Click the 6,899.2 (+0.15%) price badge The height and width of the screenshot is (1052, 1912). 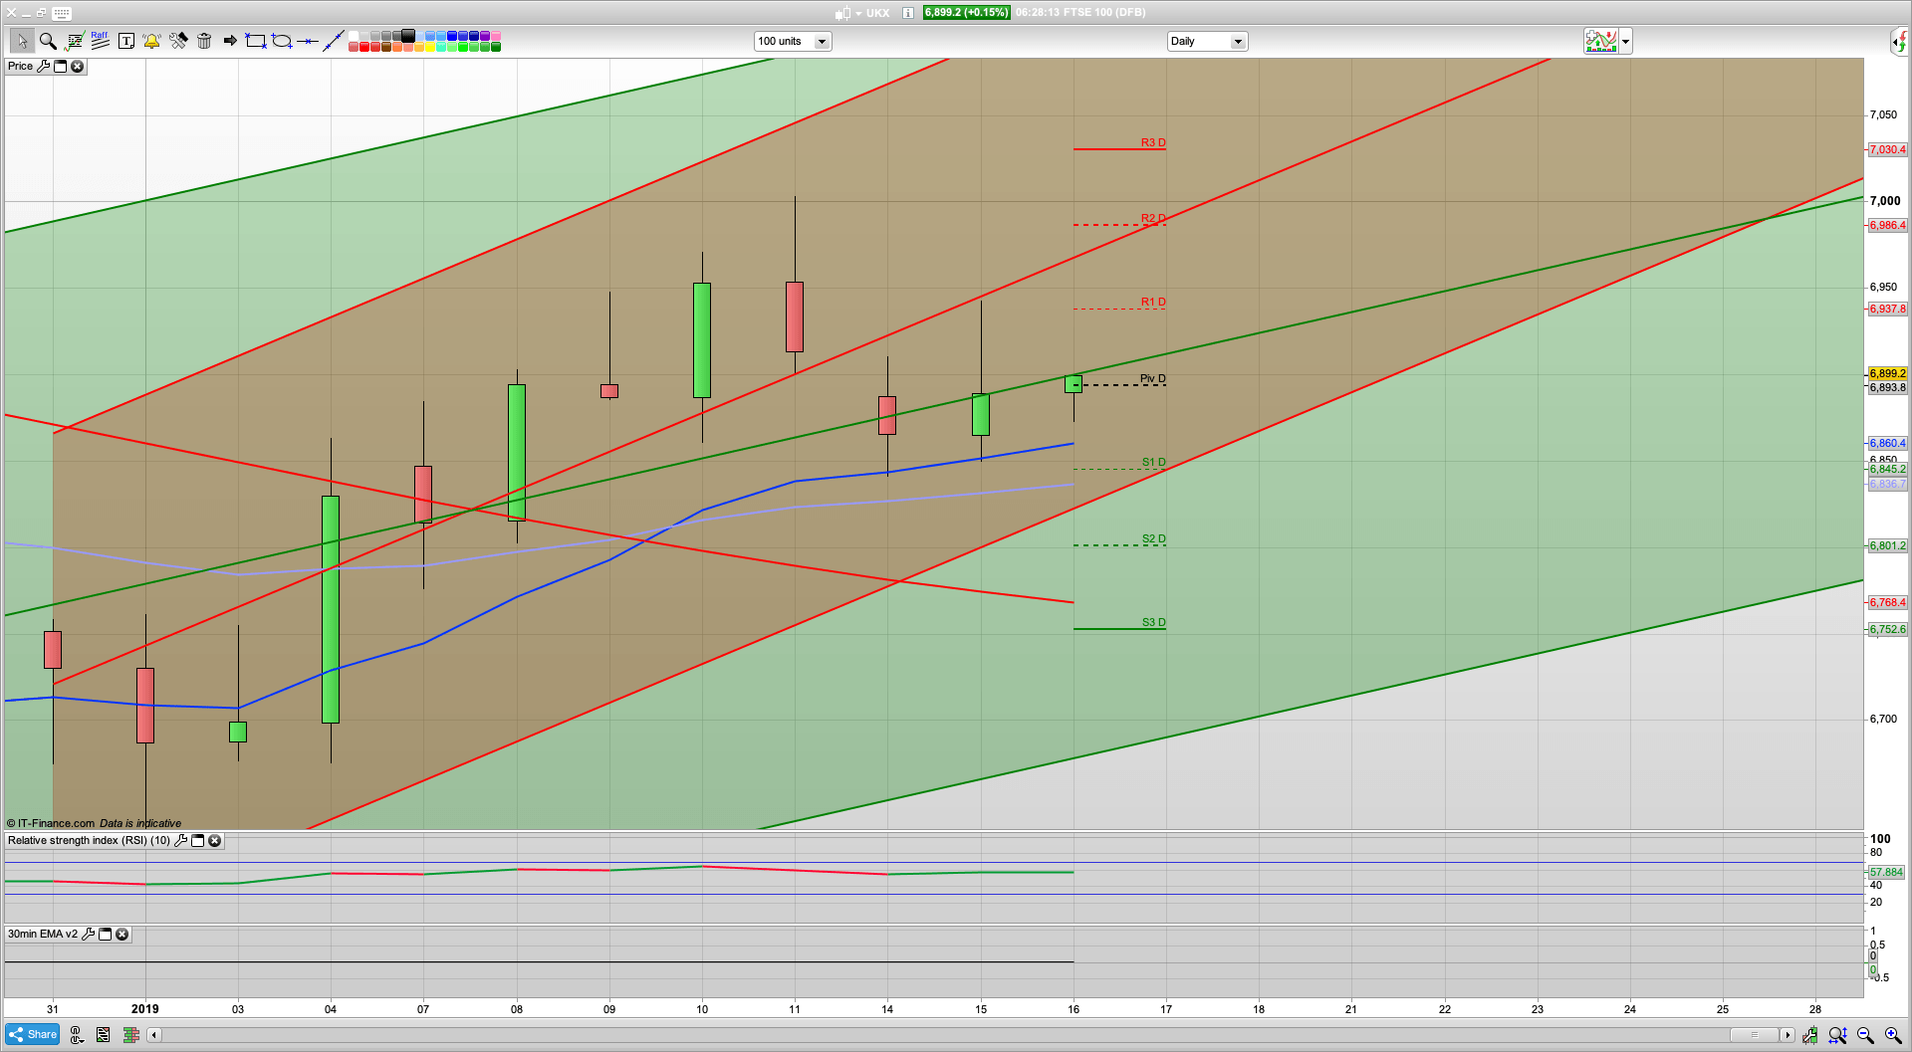966,13
